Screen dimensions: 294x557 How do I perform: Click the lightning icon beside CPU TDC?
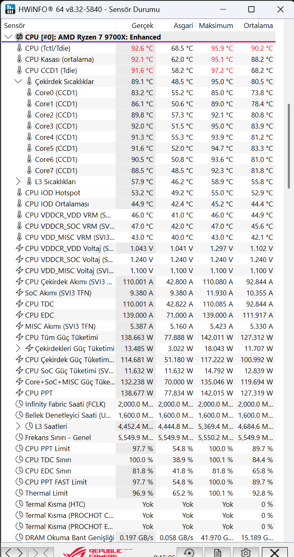point(19,304)
